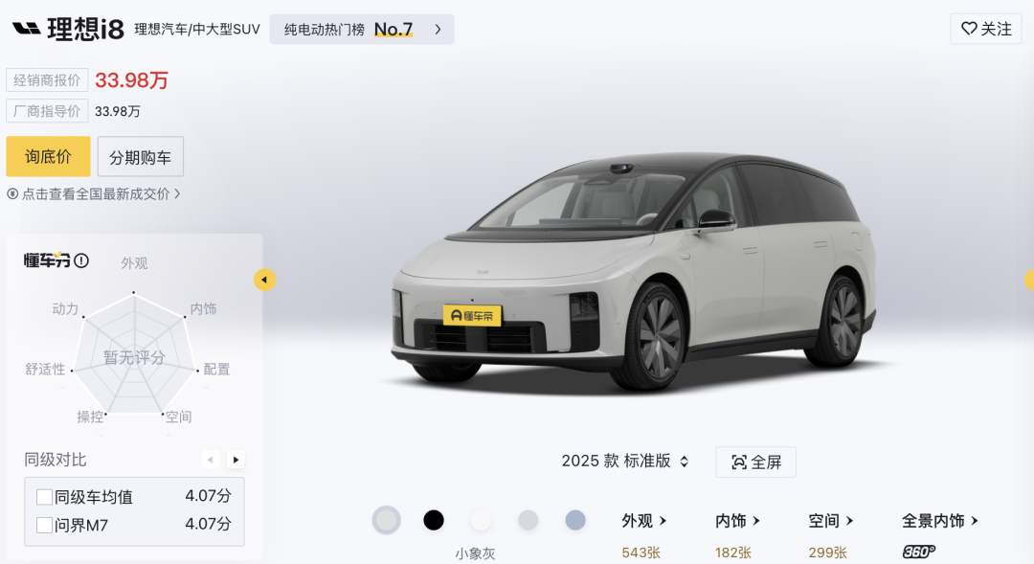The height and width of the screenshot is (564, 1034).
Task: Click the 分期购车 button
Action: pos(141,156)
